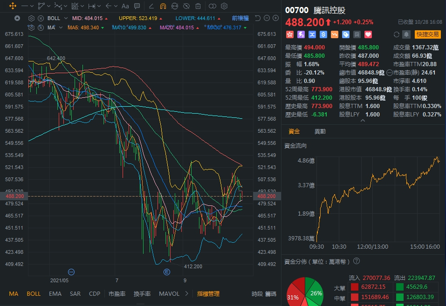Refresh quote with circular arrows icon

(x=397, y=34)
